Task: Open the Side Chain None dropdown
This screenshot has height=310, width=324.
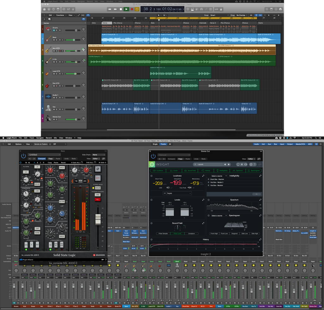Action: pos(99,155)
